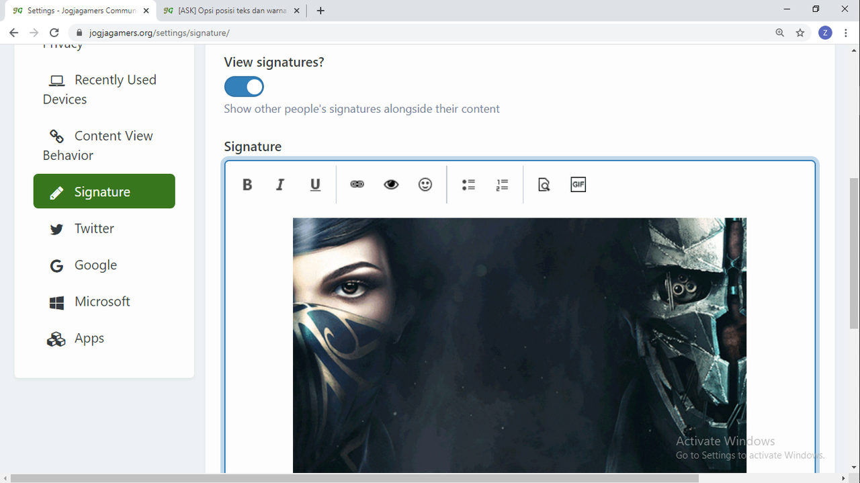Close the [ASK] Opsi posisi teks tab
This screenshot has height=483, width=860.
296,11
